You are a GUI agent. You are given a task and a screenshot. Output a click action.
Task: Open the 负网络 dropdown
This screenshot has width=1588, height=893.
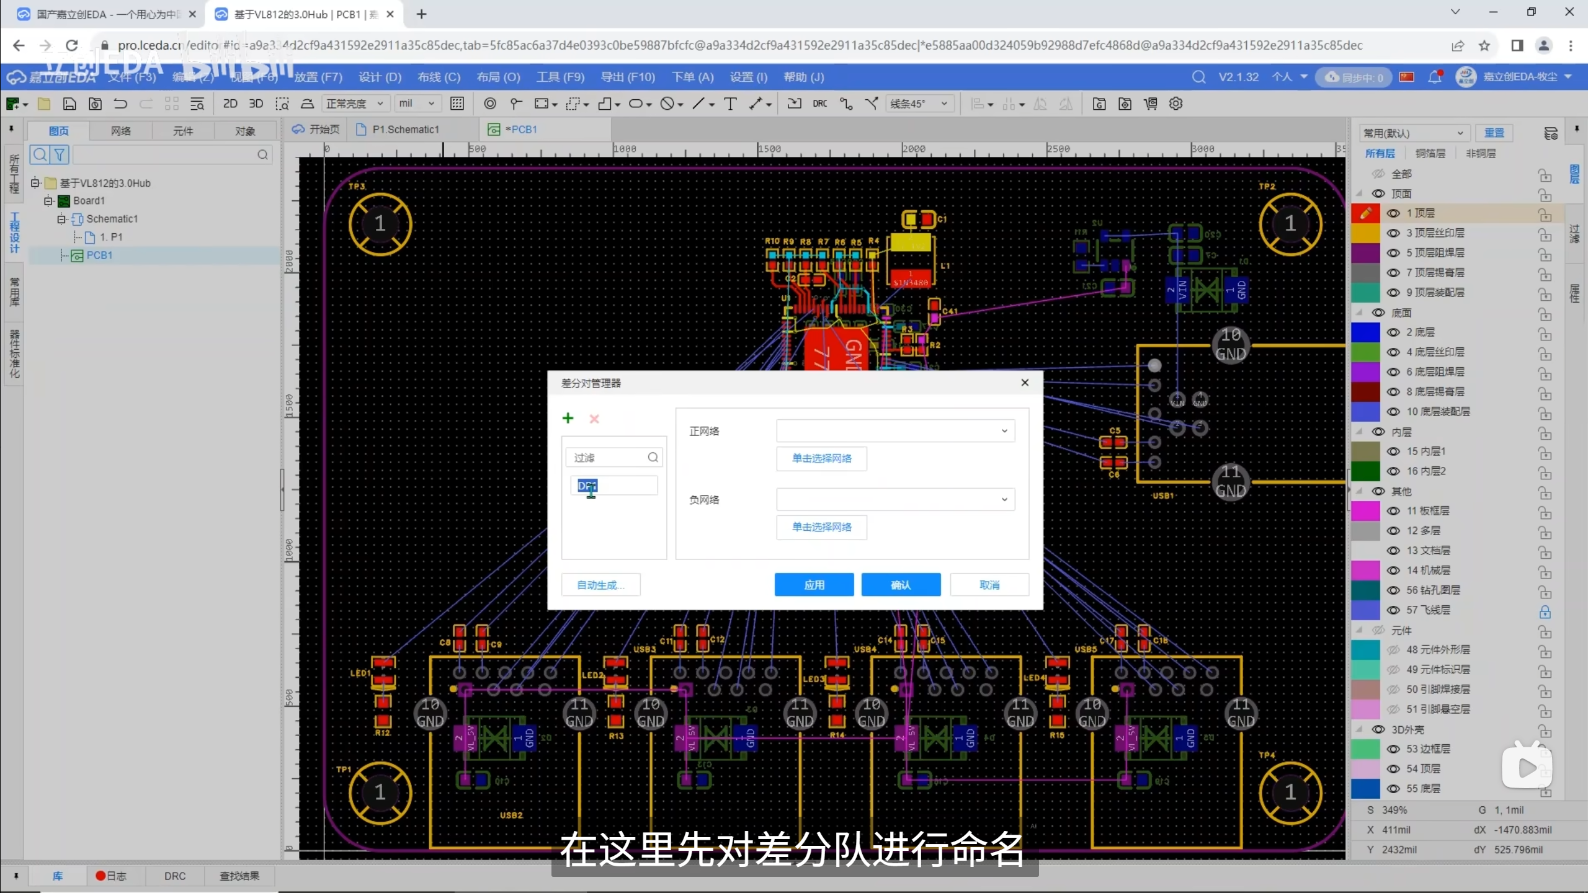point(895,500)
